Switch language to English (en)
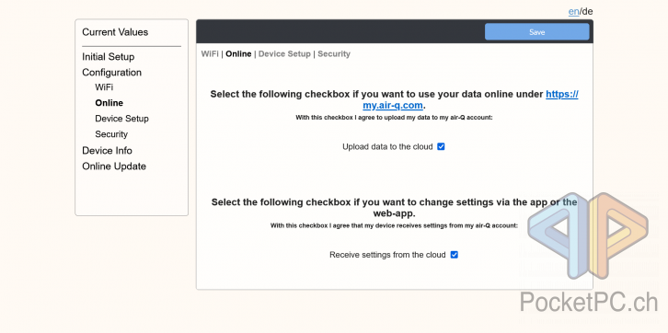Viewport: 668px width, 333px height. click(x=573, y=11)
